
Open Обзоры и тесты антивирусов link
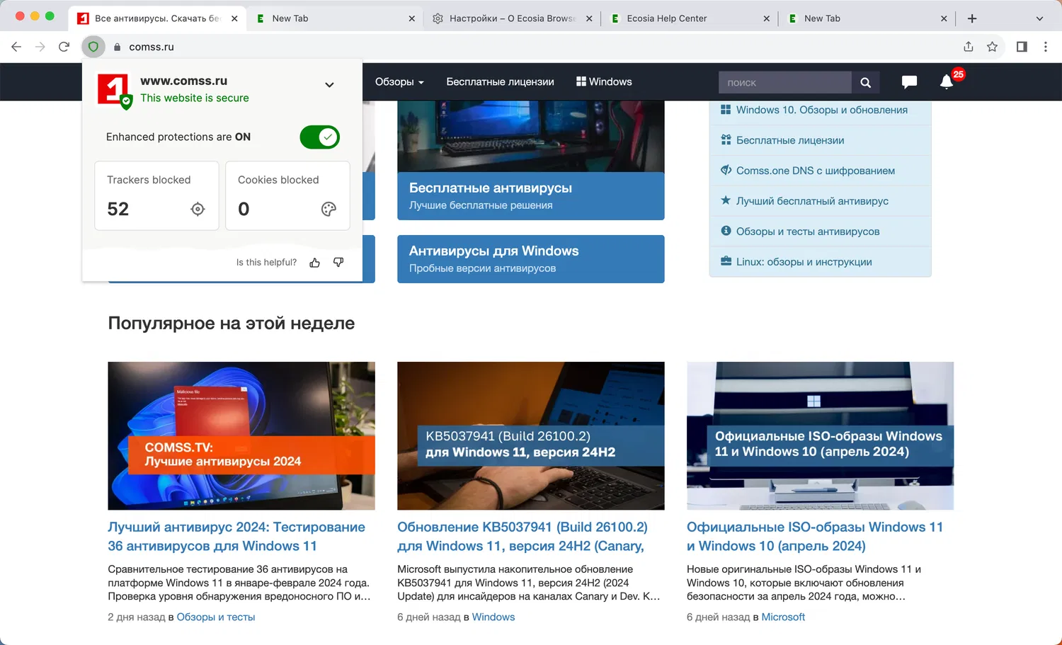[808, 232]
